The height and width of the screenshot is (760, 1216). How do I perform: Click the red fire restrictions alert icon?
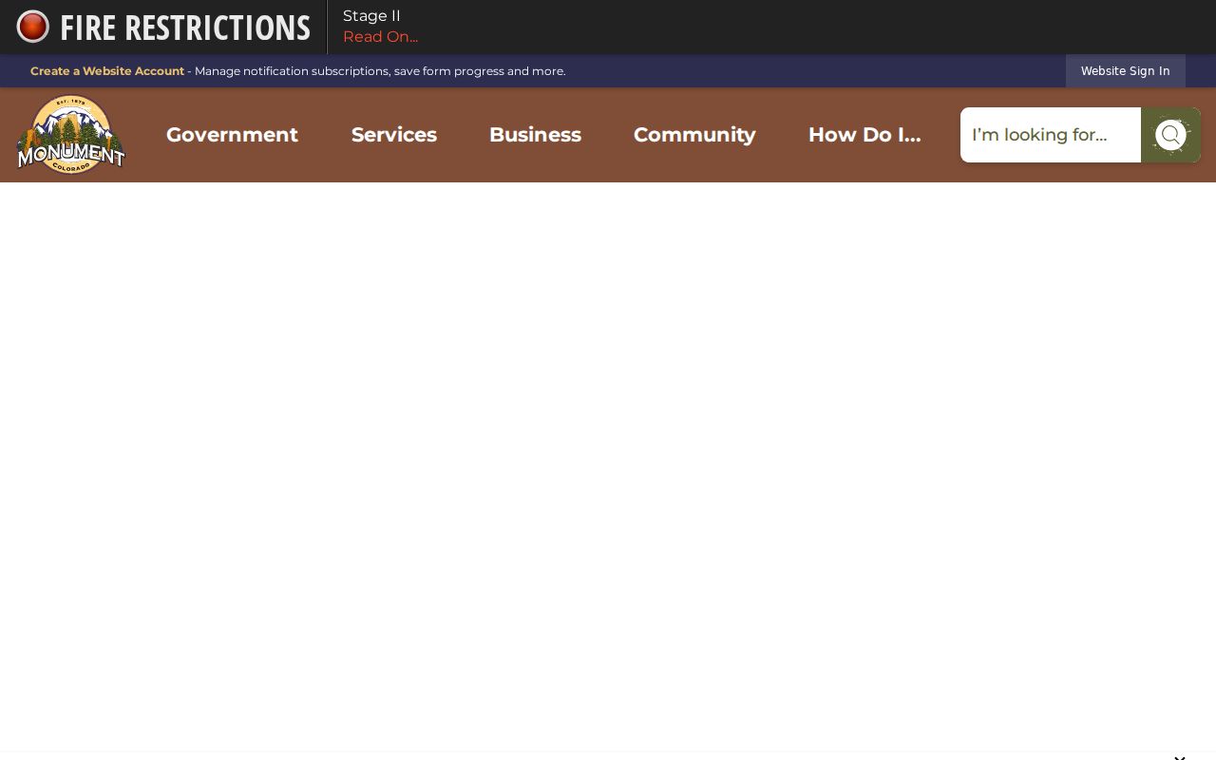[x=32, y=27]
